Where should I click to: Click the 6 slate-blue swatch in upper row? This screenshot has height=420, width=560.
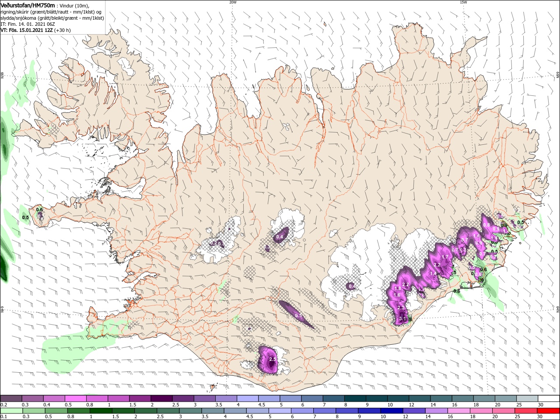coord(311,398)
